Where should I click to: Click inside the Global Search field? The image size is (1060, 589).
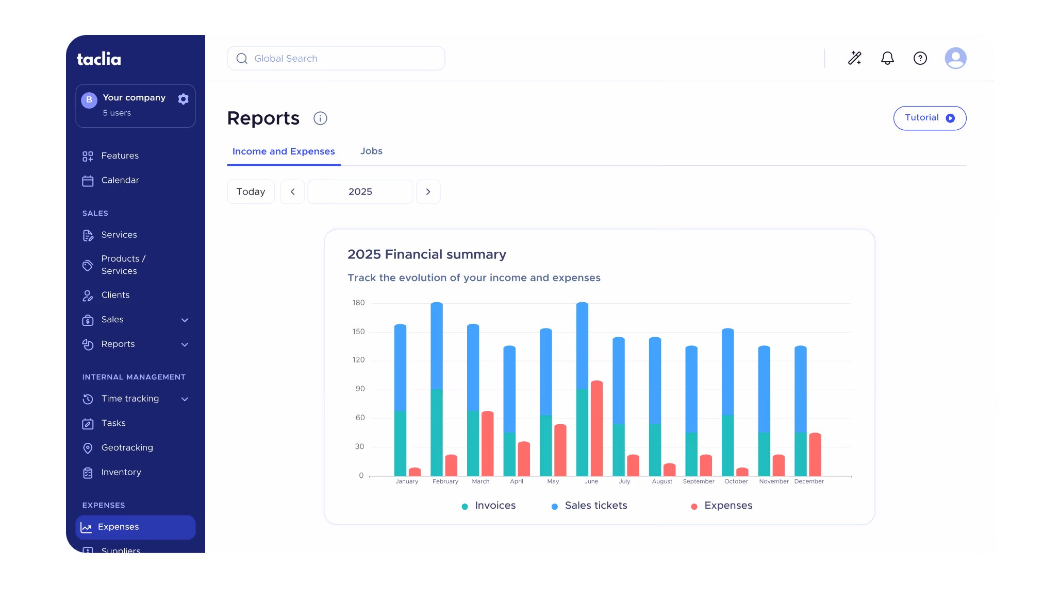tap(335, 58)
